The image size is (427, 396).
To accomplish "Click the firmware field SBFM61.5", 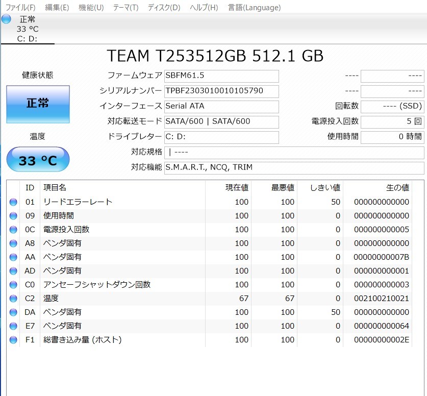I will [221, 76].
